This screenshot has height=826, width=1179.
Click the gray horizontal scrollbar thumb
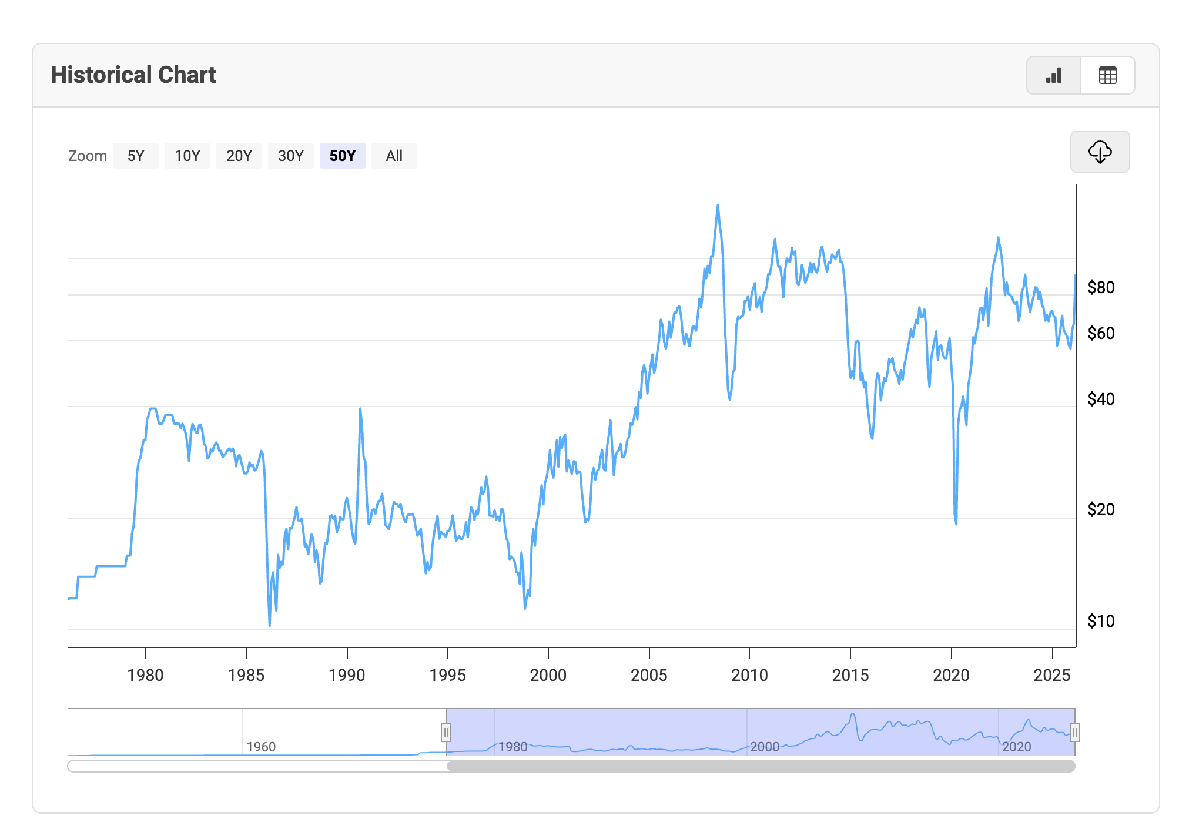coord(761,766)
